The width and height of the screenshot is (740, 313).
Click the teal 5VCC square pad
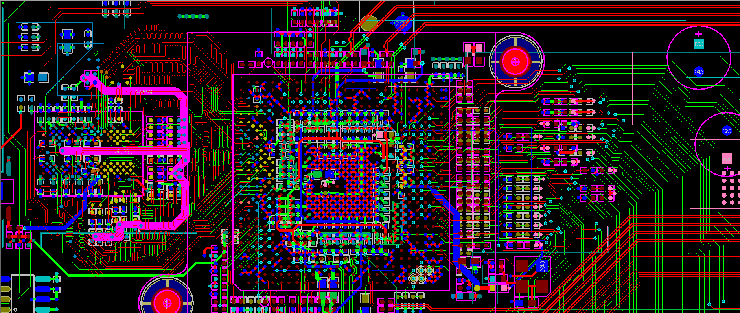pos(699,44)
